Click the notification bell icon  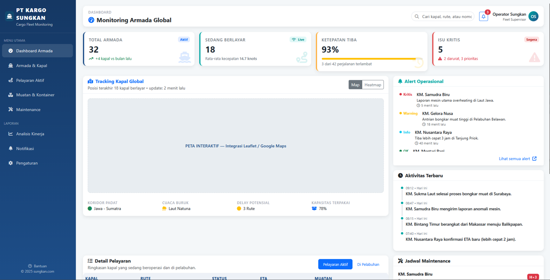click(483, 17)
